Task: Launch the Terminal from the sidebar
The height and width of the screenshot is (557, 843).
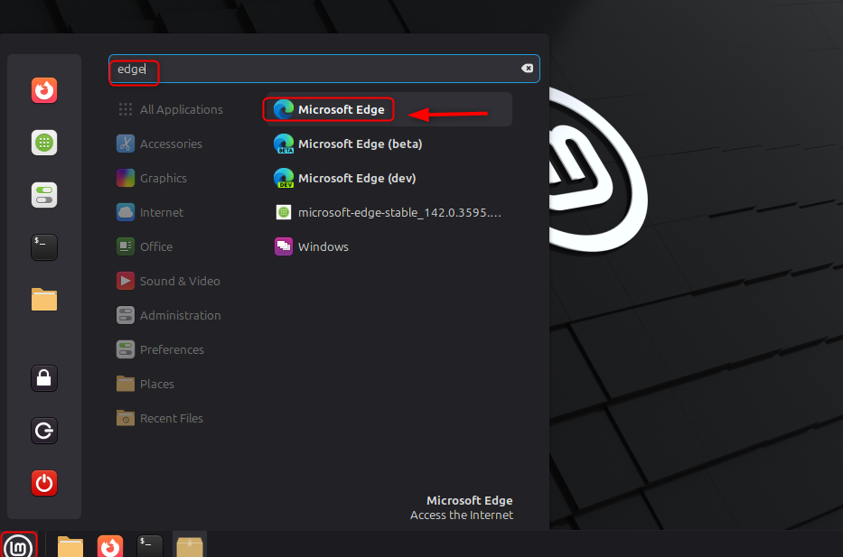Action: (44, 246)
